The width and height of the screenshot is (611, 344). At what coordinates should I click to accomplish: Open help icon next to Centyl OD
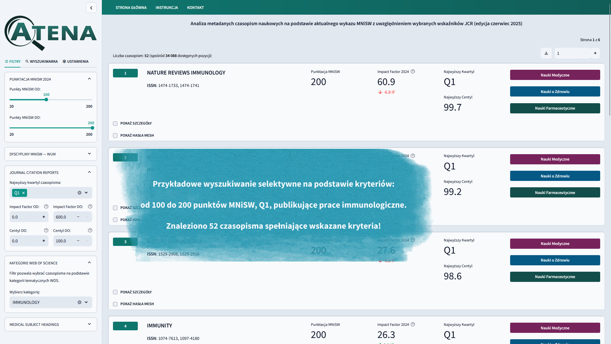pos(46,230)
